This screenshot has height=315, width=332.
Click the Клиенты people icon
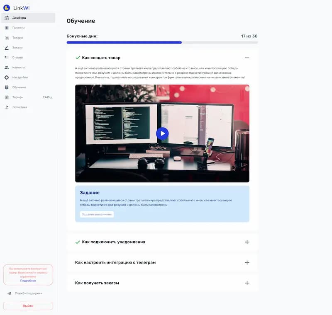tap(7, 68)
